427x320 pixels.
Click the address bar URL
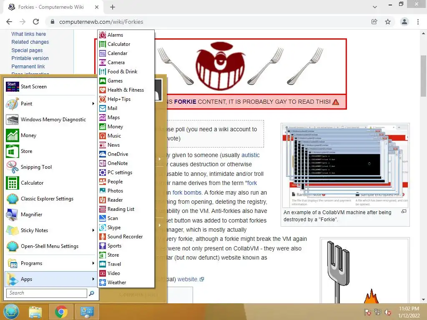(101, 22)
